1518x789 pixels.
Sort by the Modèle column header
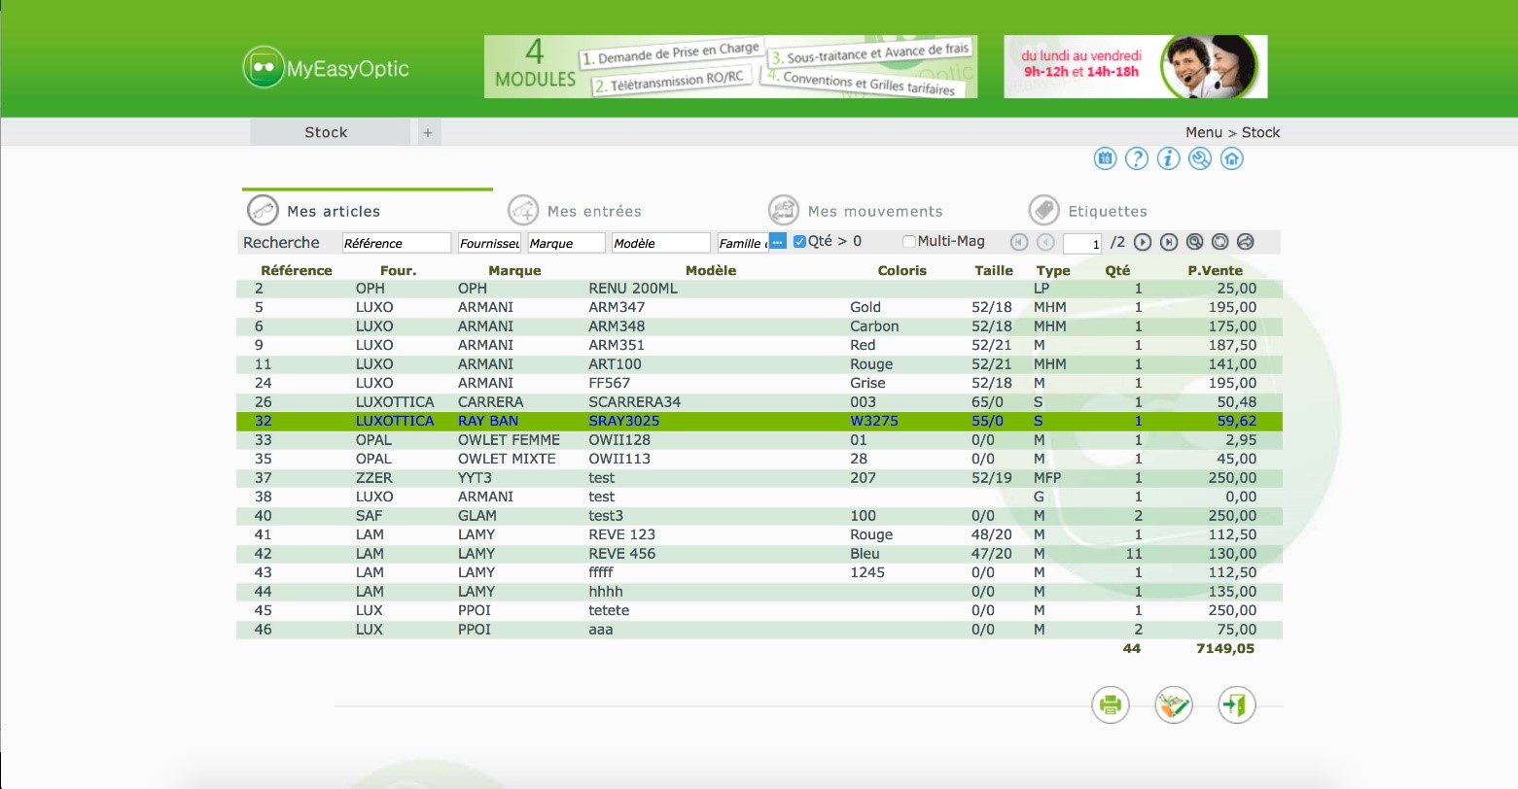(x=711, y=270)
